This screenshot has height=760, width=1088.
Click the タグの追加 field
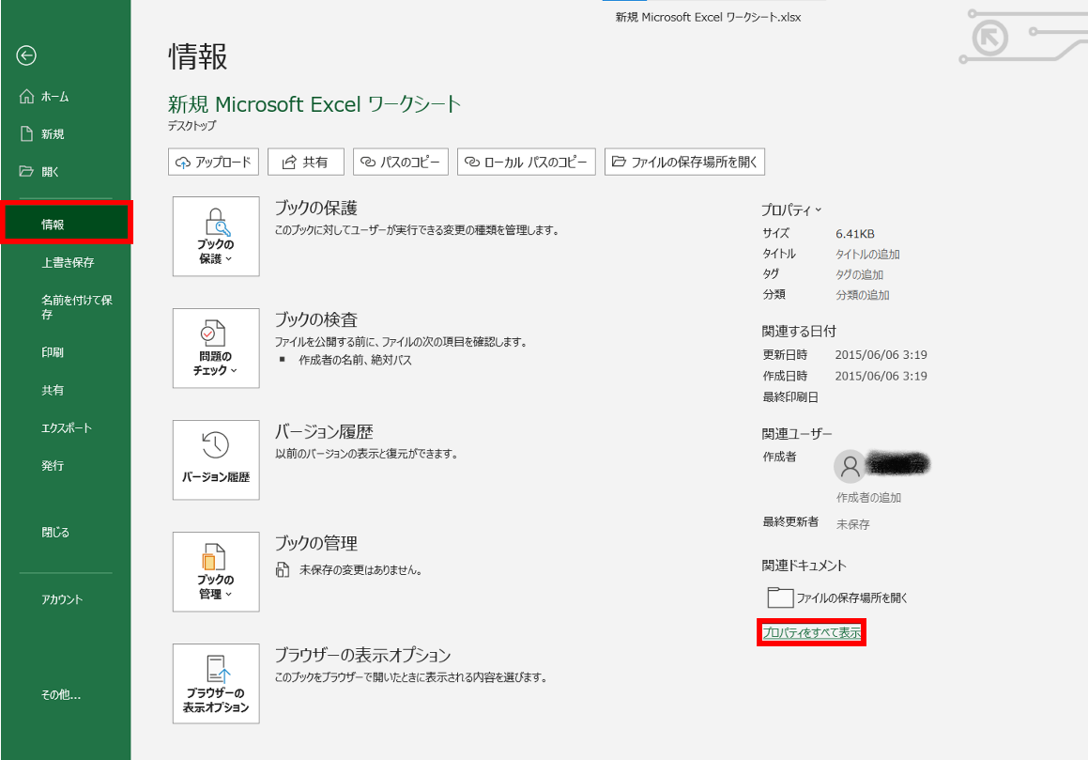pyautogui.click(x=859, y=274)
